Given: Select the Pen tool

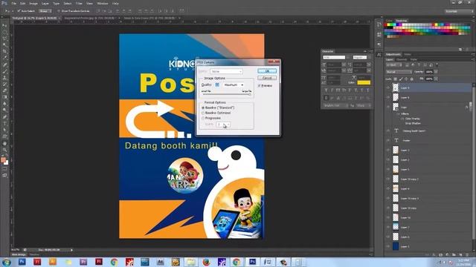Looking at the screenshot, I should click(x=4, y=117).
